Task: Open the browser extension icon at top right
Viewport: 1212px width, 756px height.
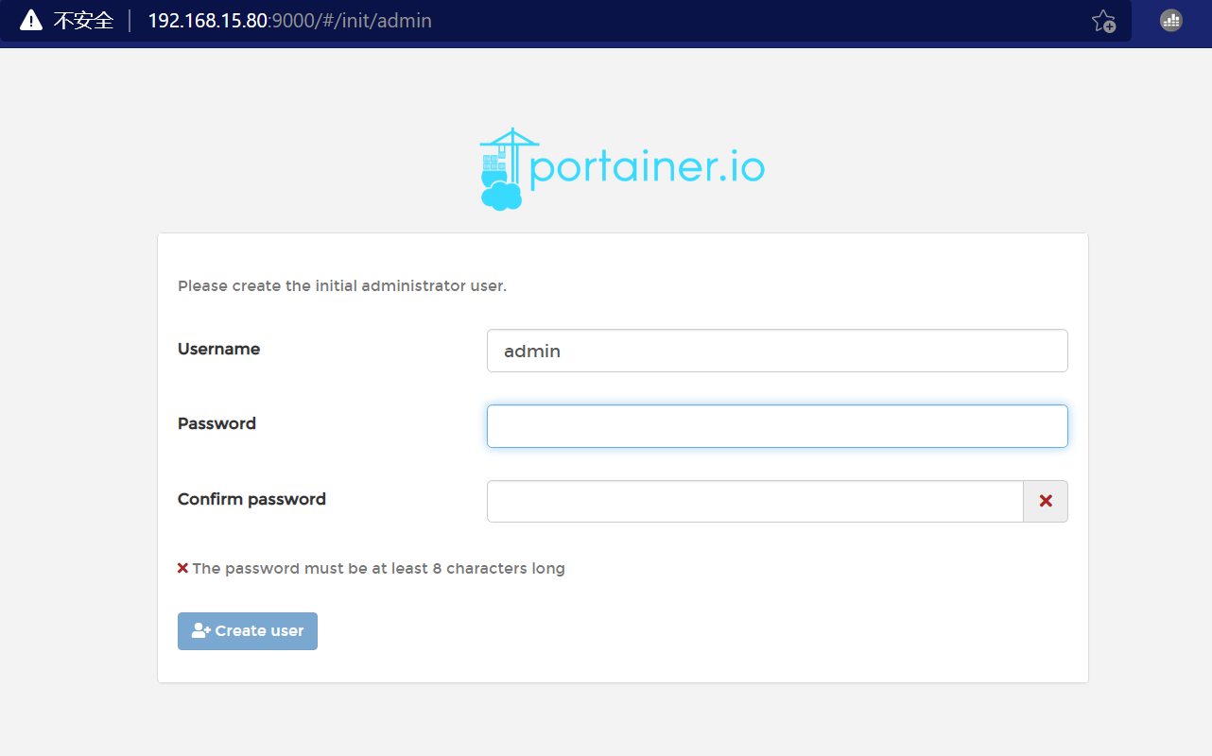Action: [x=1171, y=20]
